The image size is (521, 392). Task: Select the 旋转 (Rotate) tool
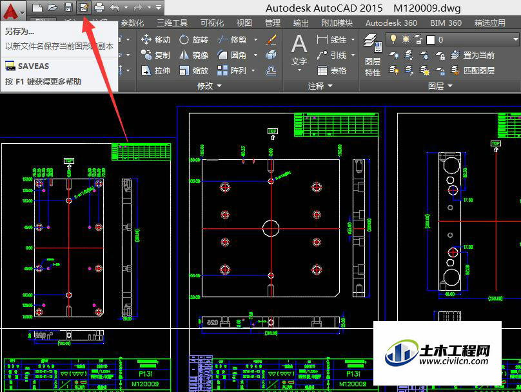[193, 39]
